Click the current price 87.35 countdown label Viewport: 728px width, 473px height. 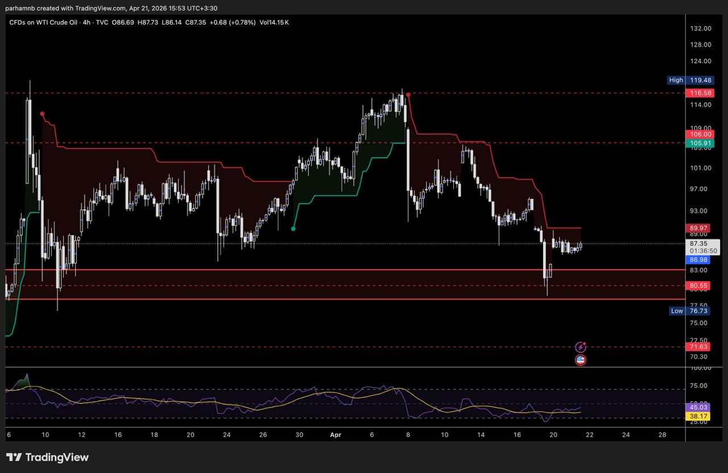(704, 246)
